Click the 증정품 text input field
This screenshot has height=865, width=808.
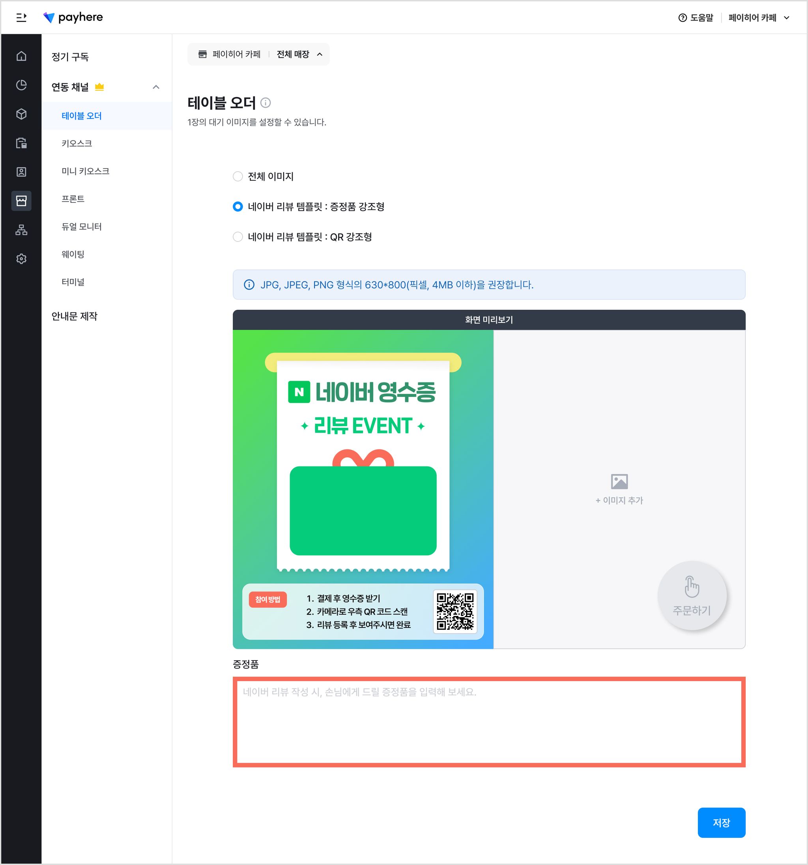[489, 722]
